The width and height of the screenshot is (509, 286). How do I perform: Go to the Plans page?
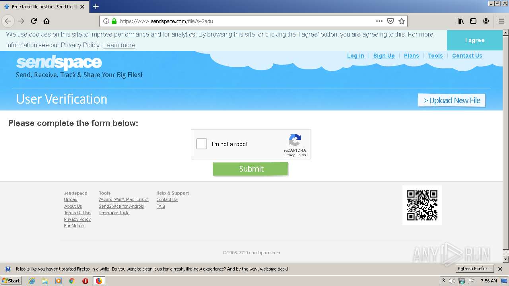tap(411, 56)
